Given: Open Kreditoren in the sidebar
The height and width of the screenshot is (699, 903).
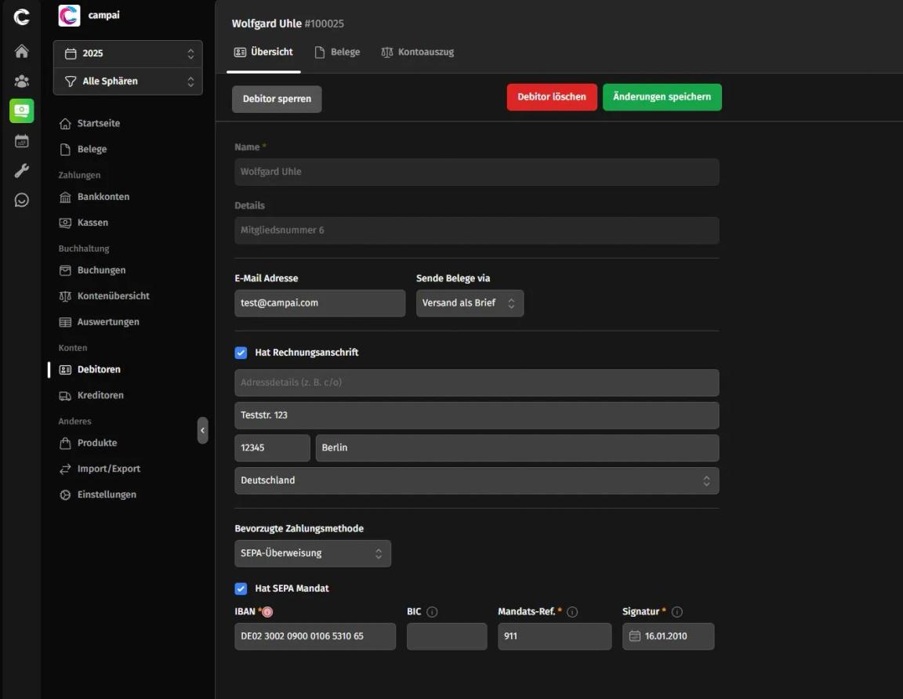Looking at the screenshot, I should pyautogui.click(x=91, y=396).
